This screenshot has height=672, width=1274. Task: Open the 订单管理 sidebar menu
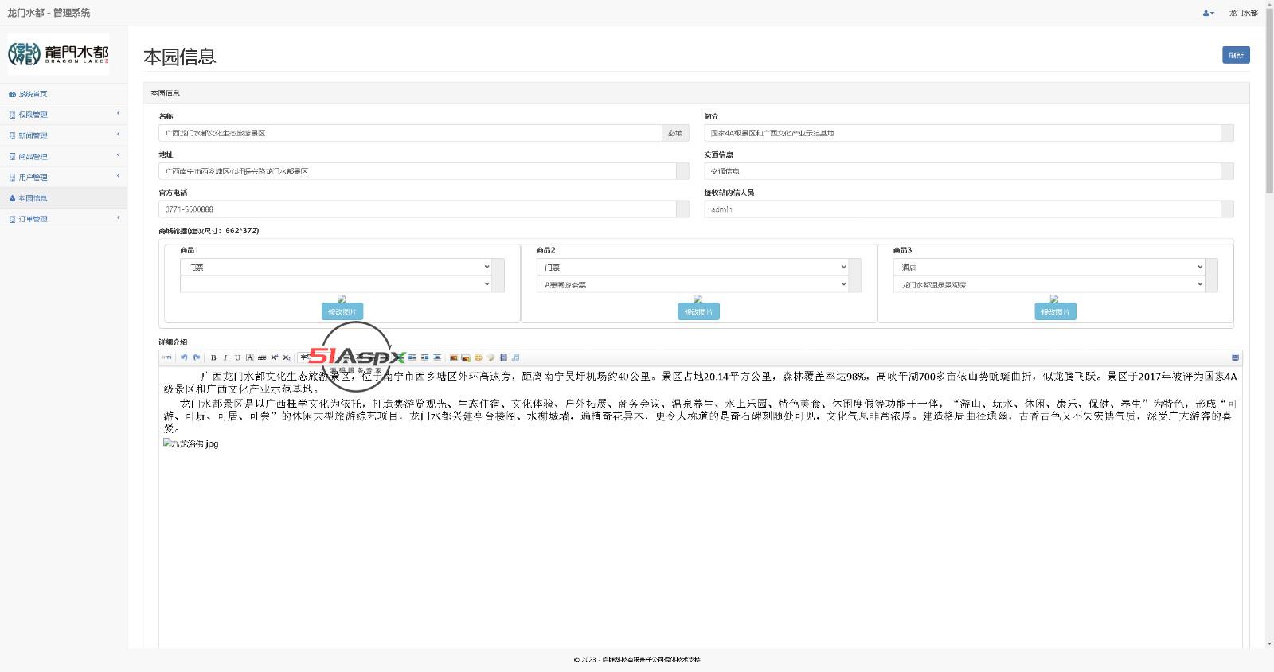(x=64, y=218)
